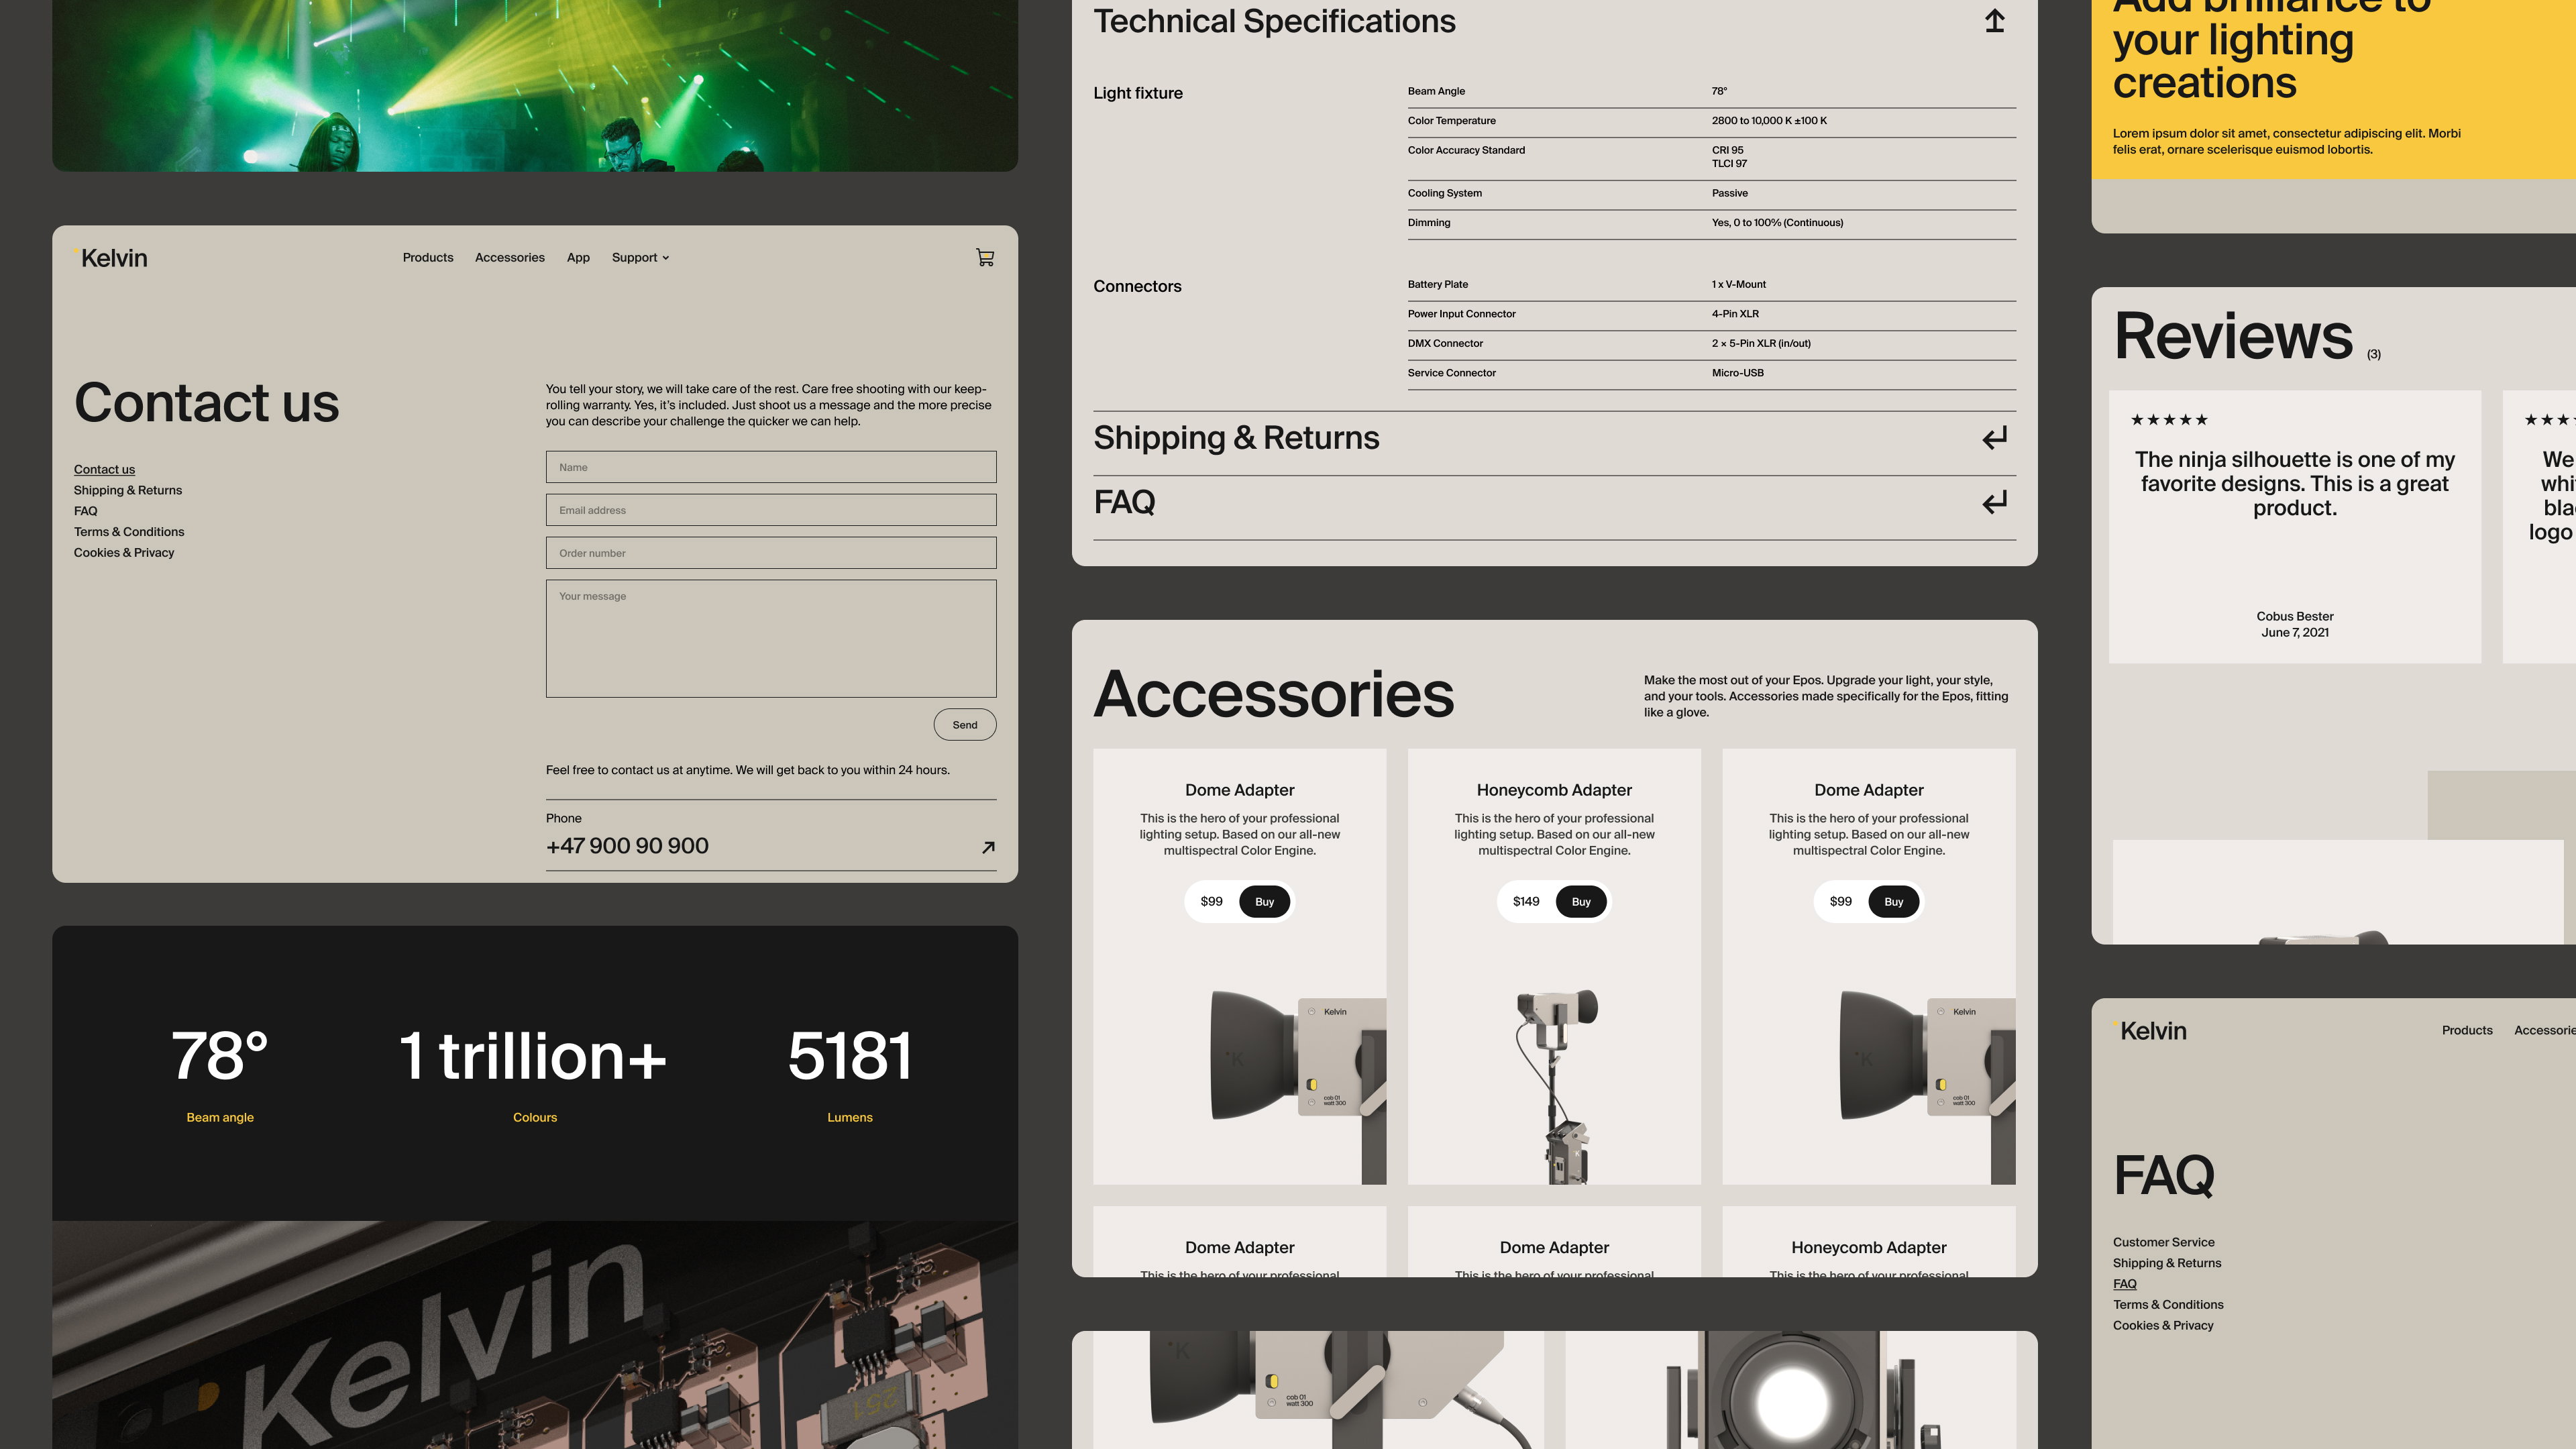The height and width of the screenshot is (1449, 2576).
Task: Expand the FAQ accordion arrow
Action: click(x=1994, y=502)
